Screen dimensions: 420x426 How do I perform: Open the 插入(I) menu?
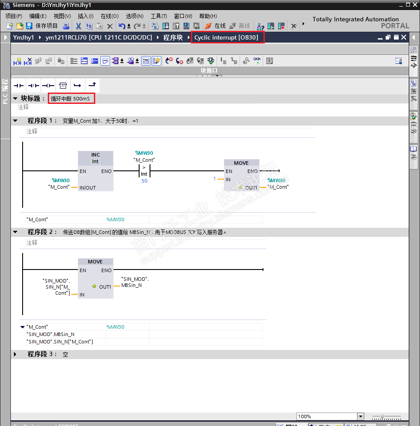86,16
